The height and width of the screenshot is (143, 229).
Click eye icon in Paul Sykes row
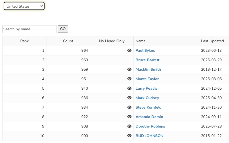(129, 50)
